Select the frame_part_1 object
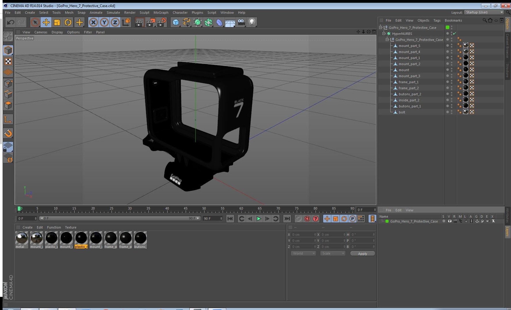This screenshot has height=310, width=511. pos(408,82)
